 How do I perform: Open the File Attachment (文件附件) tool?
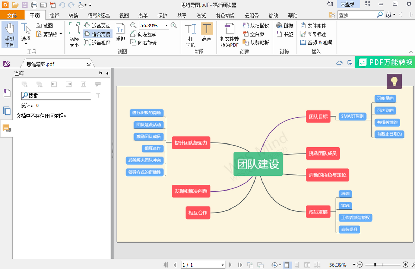(x=303, y=26)
